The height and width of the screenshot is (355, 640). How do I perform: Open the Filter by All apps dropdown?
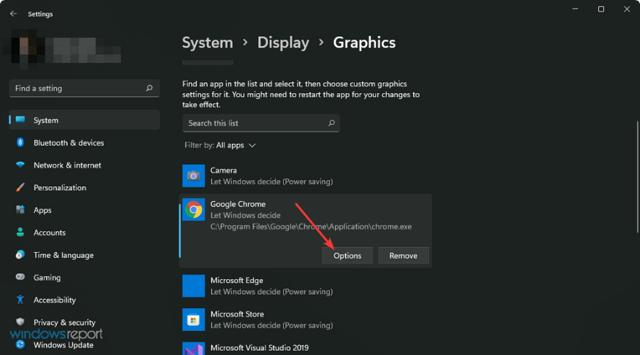click(220, 145)
